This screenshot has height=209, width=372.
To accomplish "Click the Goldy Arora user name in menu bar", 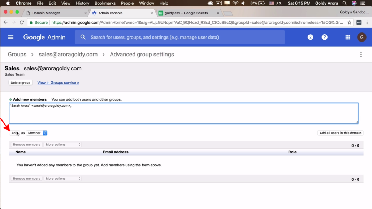I will [x=326, y=3].
